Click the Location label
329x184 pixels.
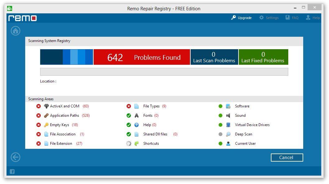pyautogui.click(x=48, y=81)
